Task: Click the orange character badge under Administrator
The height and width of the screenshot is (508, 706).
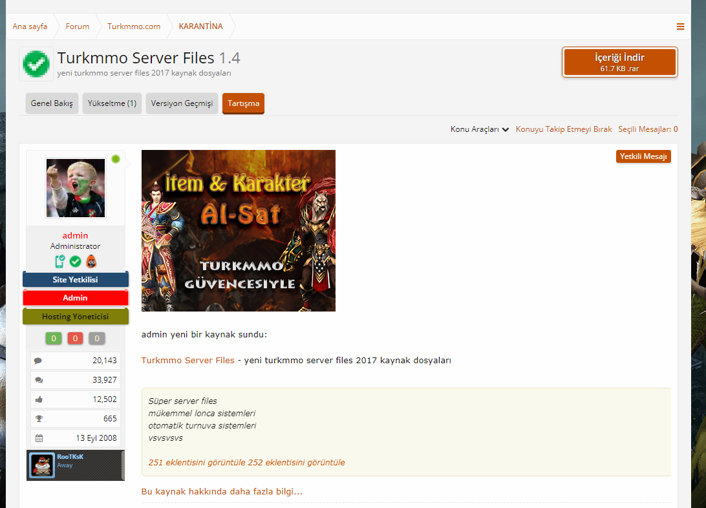Action: click(x=91, y=261)
